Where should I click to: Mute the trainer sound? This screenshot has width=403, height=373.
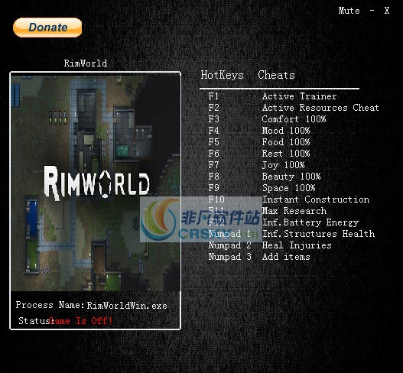point(349,11)
